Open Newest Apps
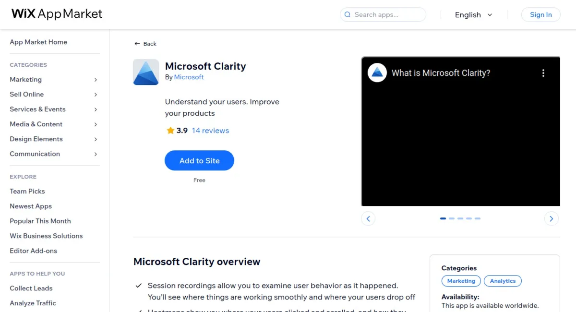The image size is (576, 312). tap(31, 206)
